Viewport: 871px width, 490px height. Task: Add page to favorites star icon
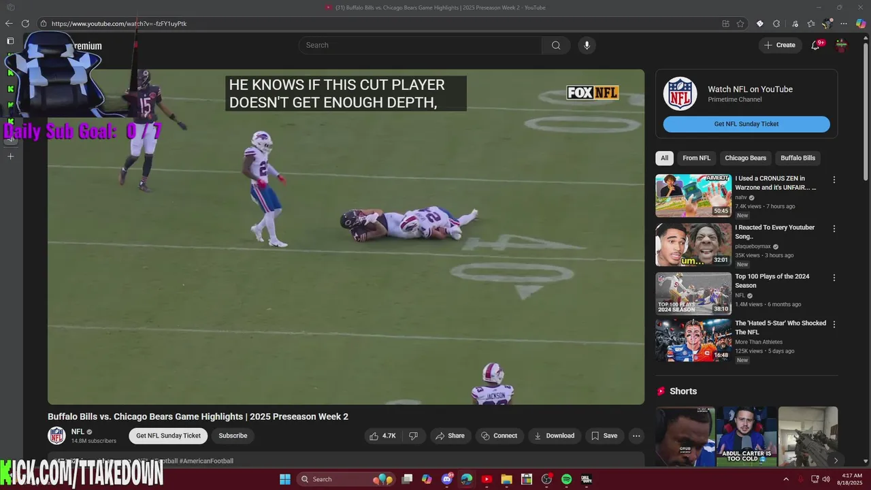(x=740, y=24)
